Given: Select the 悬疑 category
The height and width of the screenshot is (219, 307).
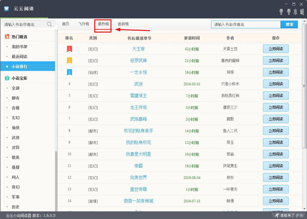Looking at the screenshot, I should [16, 167].
